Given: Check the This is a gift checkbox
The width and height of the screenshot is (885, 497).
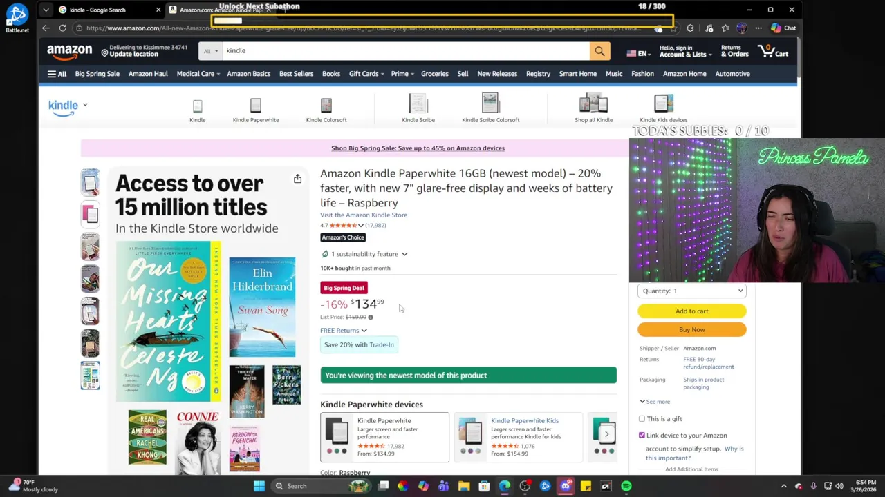Looking at the screenshot, I should (x=642, y=419).
